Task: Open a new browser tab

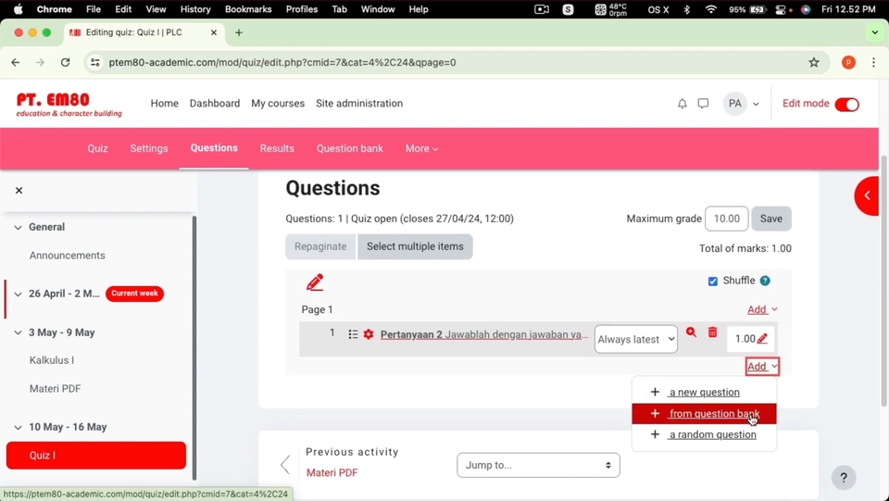Action: point(239,32)
